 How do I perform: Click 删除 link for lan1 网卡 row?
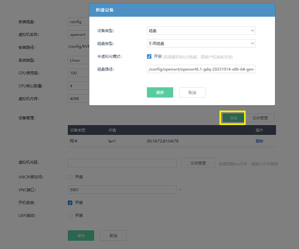[x=259, y=141]
